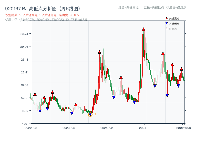The height and width of the screenshot is (154, 205).
Task: Select the red marker at the highest peak
Action: pyautogui.click(x=143, y=29)
